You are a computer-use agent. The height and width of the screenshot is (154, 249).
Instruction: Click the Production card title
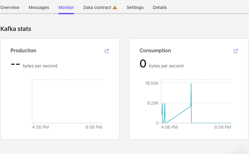(x=23, y=50)
